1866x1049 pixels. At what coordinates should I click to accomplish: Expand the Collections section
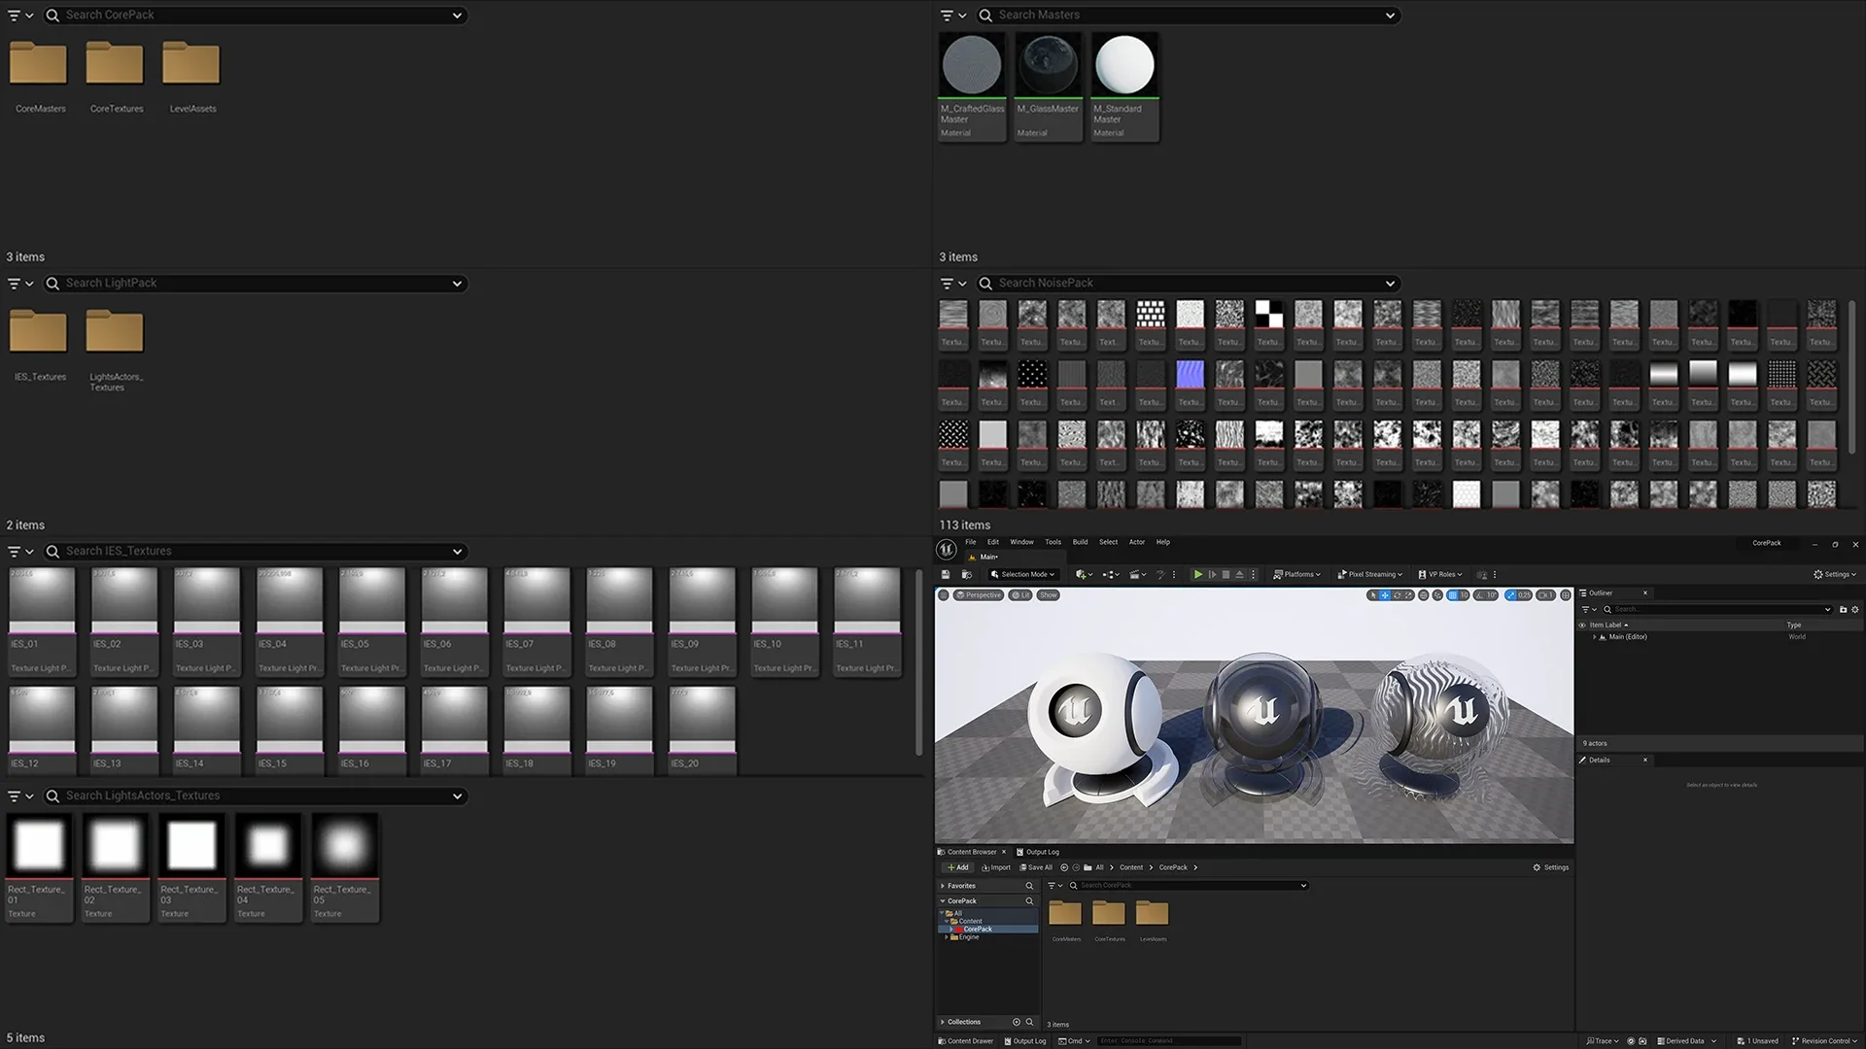click(x=942, y=1022)
